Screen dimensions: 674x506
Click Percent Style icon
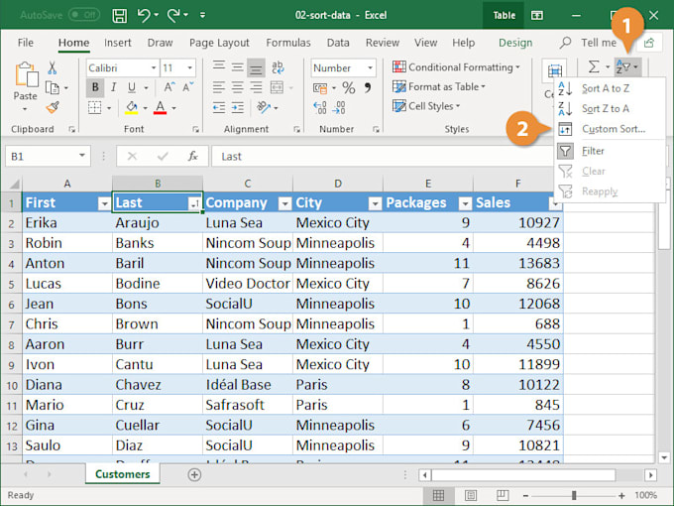tap(349, 88)
